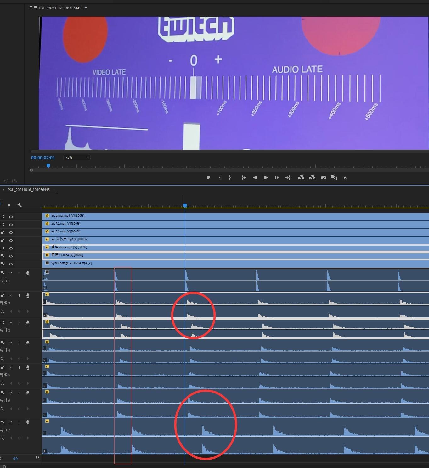The height and width of the screenshot is (468, 429).
Task: Click the Mark Out button
Action: pos(230,178)
